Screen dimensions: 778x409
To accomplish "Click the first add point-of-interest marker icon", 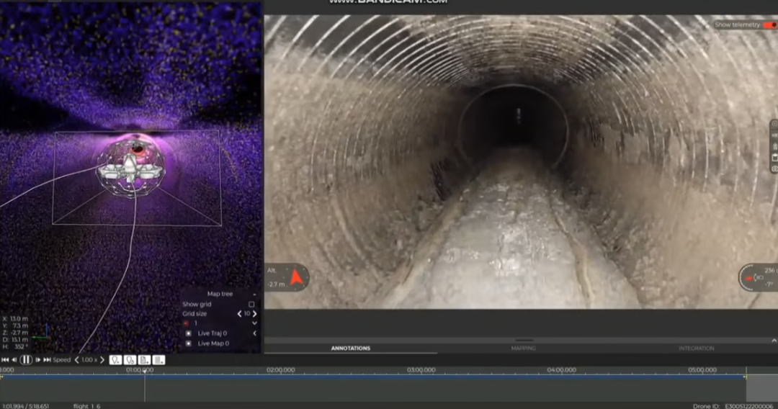I will click(x=115, y=359).
